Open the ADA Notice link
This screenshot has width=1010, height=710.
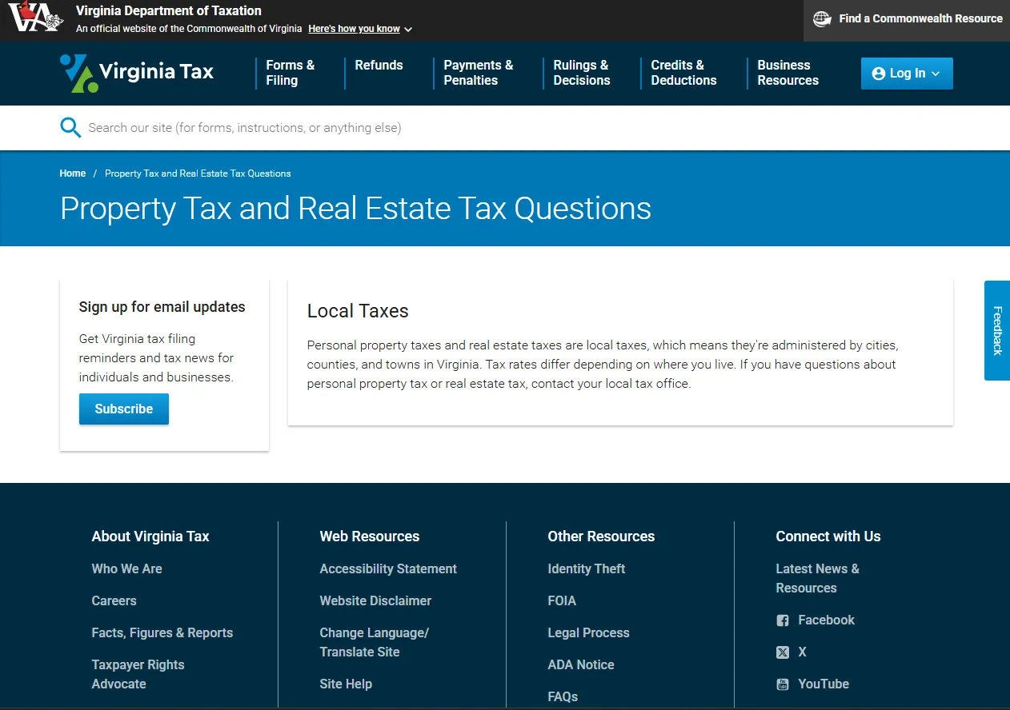coord(581,664)
